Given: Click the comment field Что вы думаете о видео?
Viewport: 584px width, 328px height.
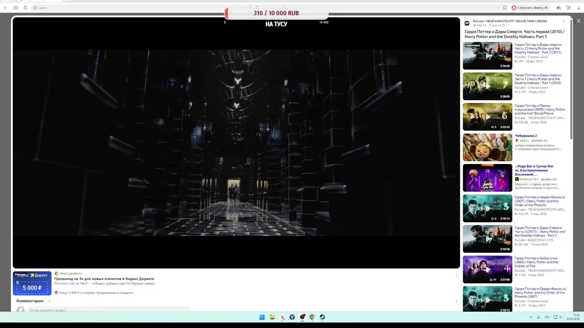Looking at the screenshot, I should (109, 310).
